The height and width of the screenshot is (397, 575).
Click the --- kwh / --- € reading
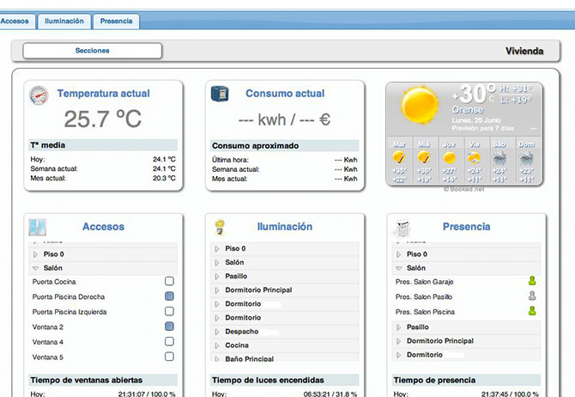[x=285, y=119]
